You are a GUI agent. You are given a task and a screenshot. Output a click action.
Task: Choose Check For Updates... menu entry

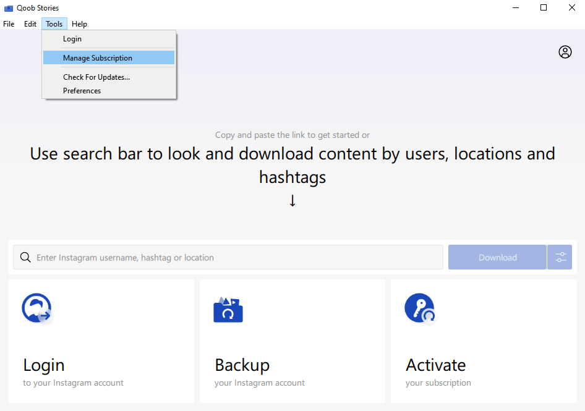pos(109,77)
